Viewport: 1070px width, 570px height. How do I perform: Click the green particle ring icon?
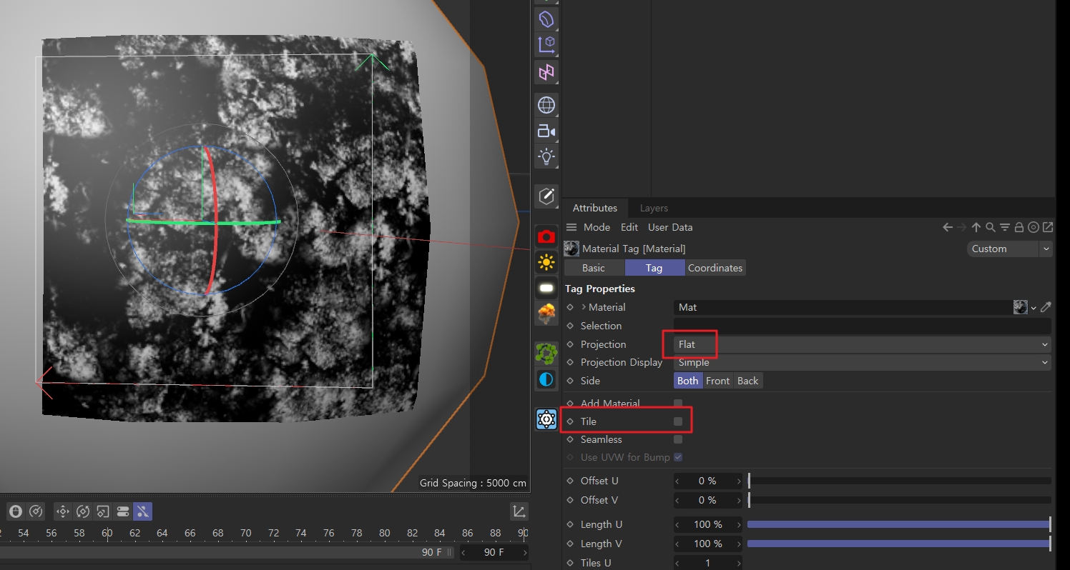point(546,354)
